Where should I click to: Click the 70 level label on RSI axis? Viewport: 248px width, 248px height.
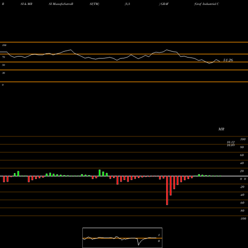3,57
